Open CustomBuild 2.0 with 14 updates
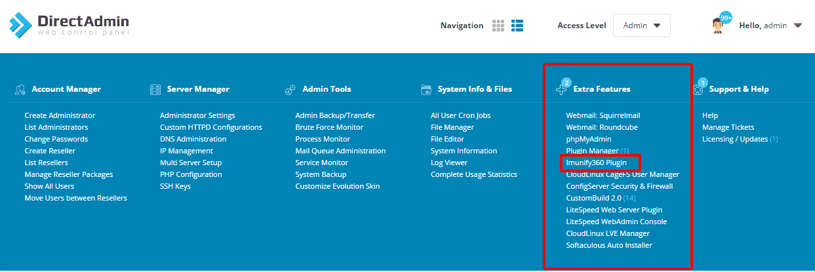 601,198
